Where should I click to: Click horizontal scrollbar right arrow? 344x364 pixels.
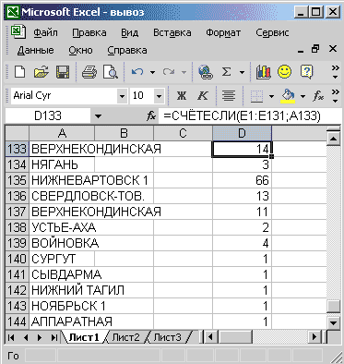point(314,337)
